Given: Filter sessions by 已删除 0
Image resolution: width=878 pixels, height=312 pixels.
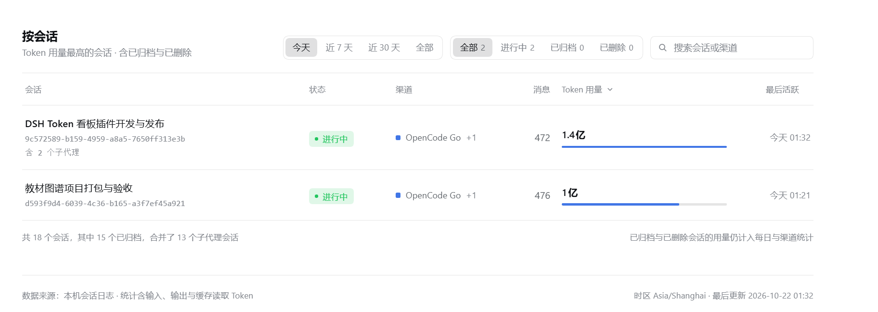Looking at the screenshot, I should tap(617, 48).
